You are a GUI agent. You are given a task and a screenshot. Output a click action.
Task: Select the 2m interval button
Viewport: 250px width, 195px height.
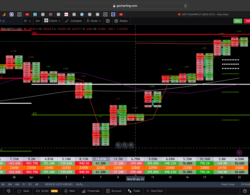pos(38,21)
